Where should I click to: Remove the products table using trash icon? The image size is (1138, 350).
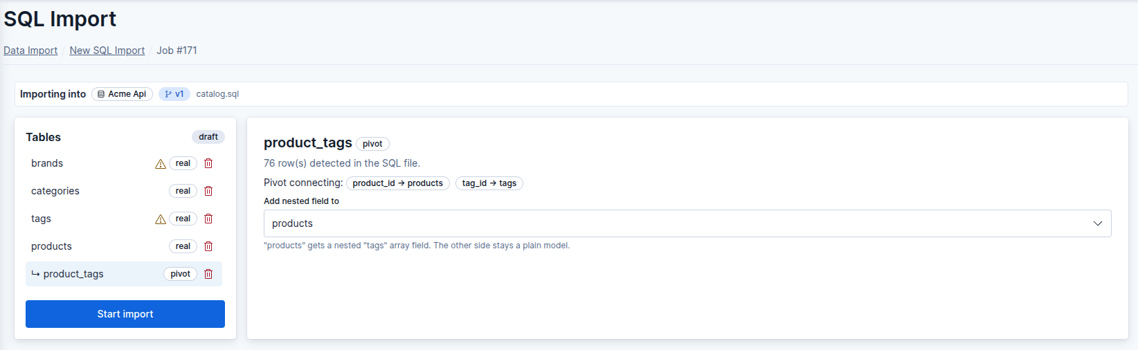pos(208,246)
